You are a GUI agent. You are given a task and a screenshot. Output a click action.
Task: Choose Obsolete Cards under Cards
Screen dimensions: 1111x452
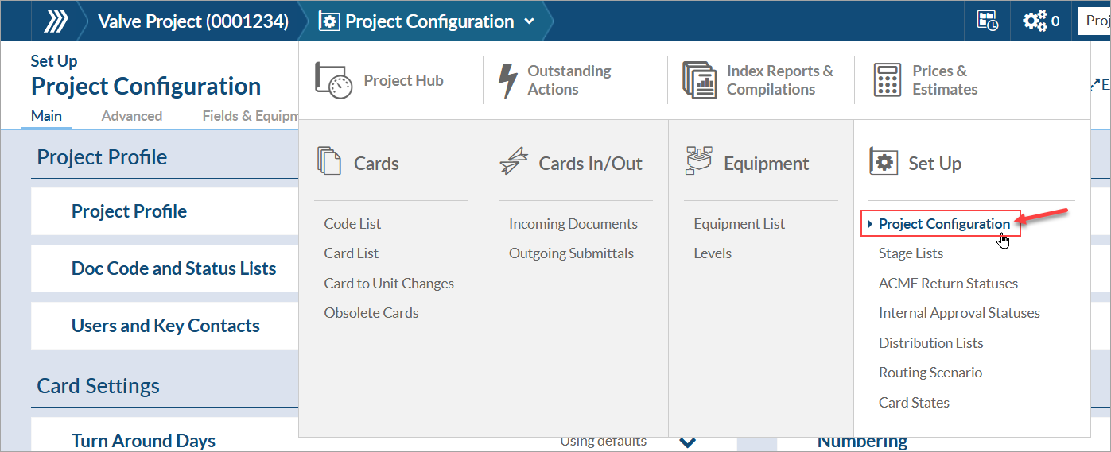[x=371, y=313]
